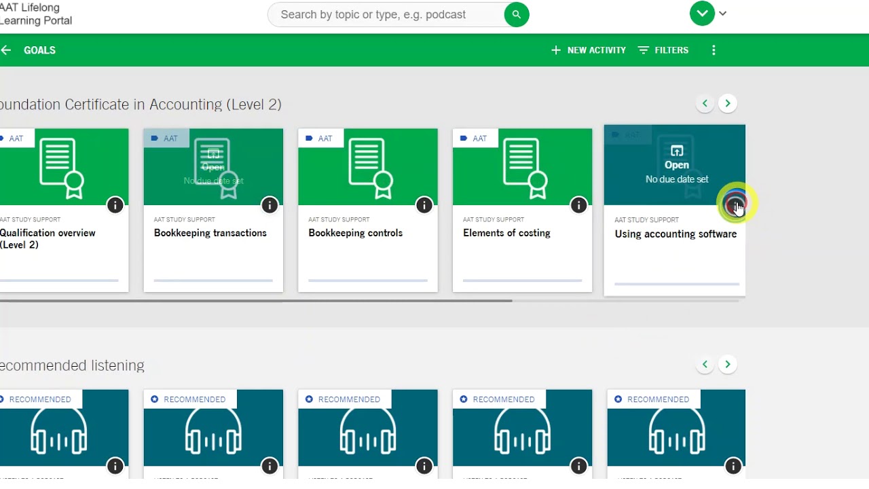Show next cards in the Foundation Certificate row

coord(728,103)
